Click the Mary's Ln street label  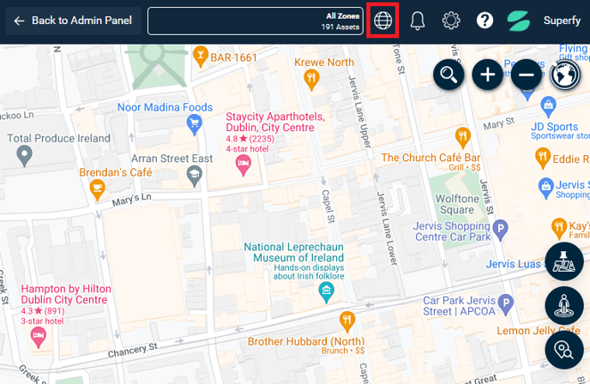131,200
